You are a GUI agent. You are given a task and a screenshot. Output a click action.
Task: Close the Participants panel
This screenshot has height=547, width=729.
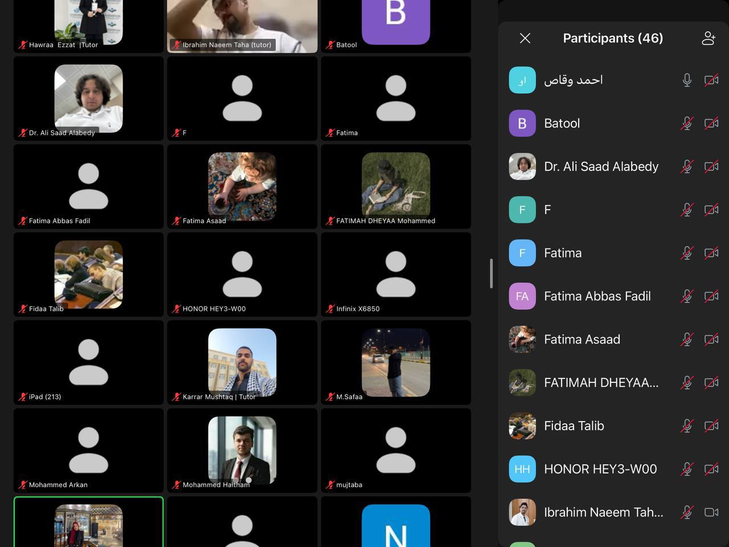tap(525, 38)
